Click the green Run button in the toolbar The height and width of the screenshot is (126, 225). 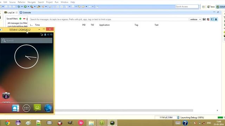pos(25,7)
